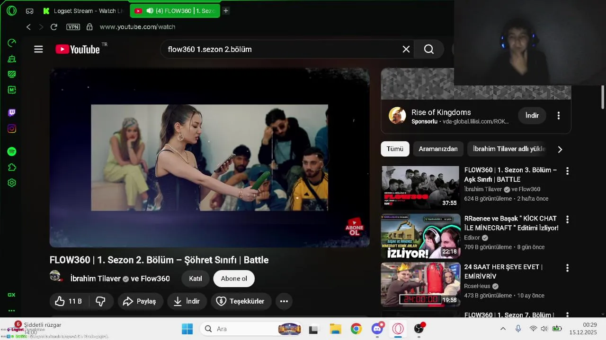Open the striped sidebar panel icon
Viewport: 606px width, 340px height.
[12, 74]
